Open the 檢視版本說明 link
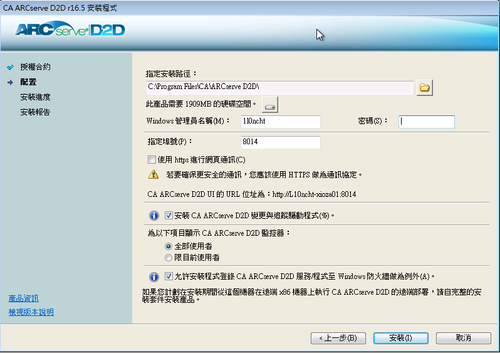The width and height of the screenshot is (500, 353). pyautogui.click(x=31, y=312)
